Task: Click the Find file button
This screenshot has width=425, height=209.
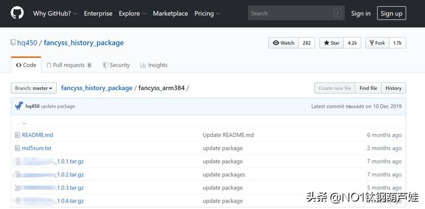Action: pyautogui.click(x=368, y=88)
